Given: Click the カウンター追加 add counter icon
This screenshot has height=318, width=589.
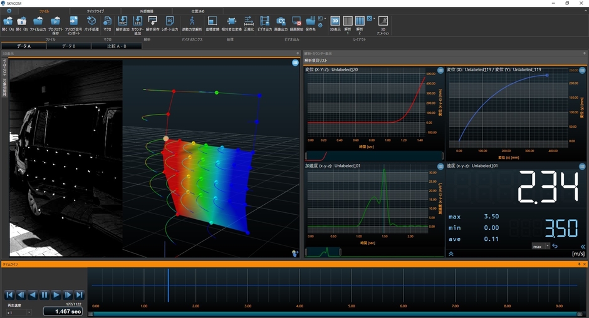Looking at the screenshot, I should (137, 25).
